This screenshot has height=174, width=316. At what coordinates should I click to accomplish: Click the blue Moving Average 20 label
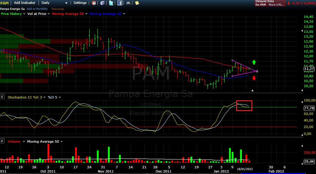pos(106,14)
